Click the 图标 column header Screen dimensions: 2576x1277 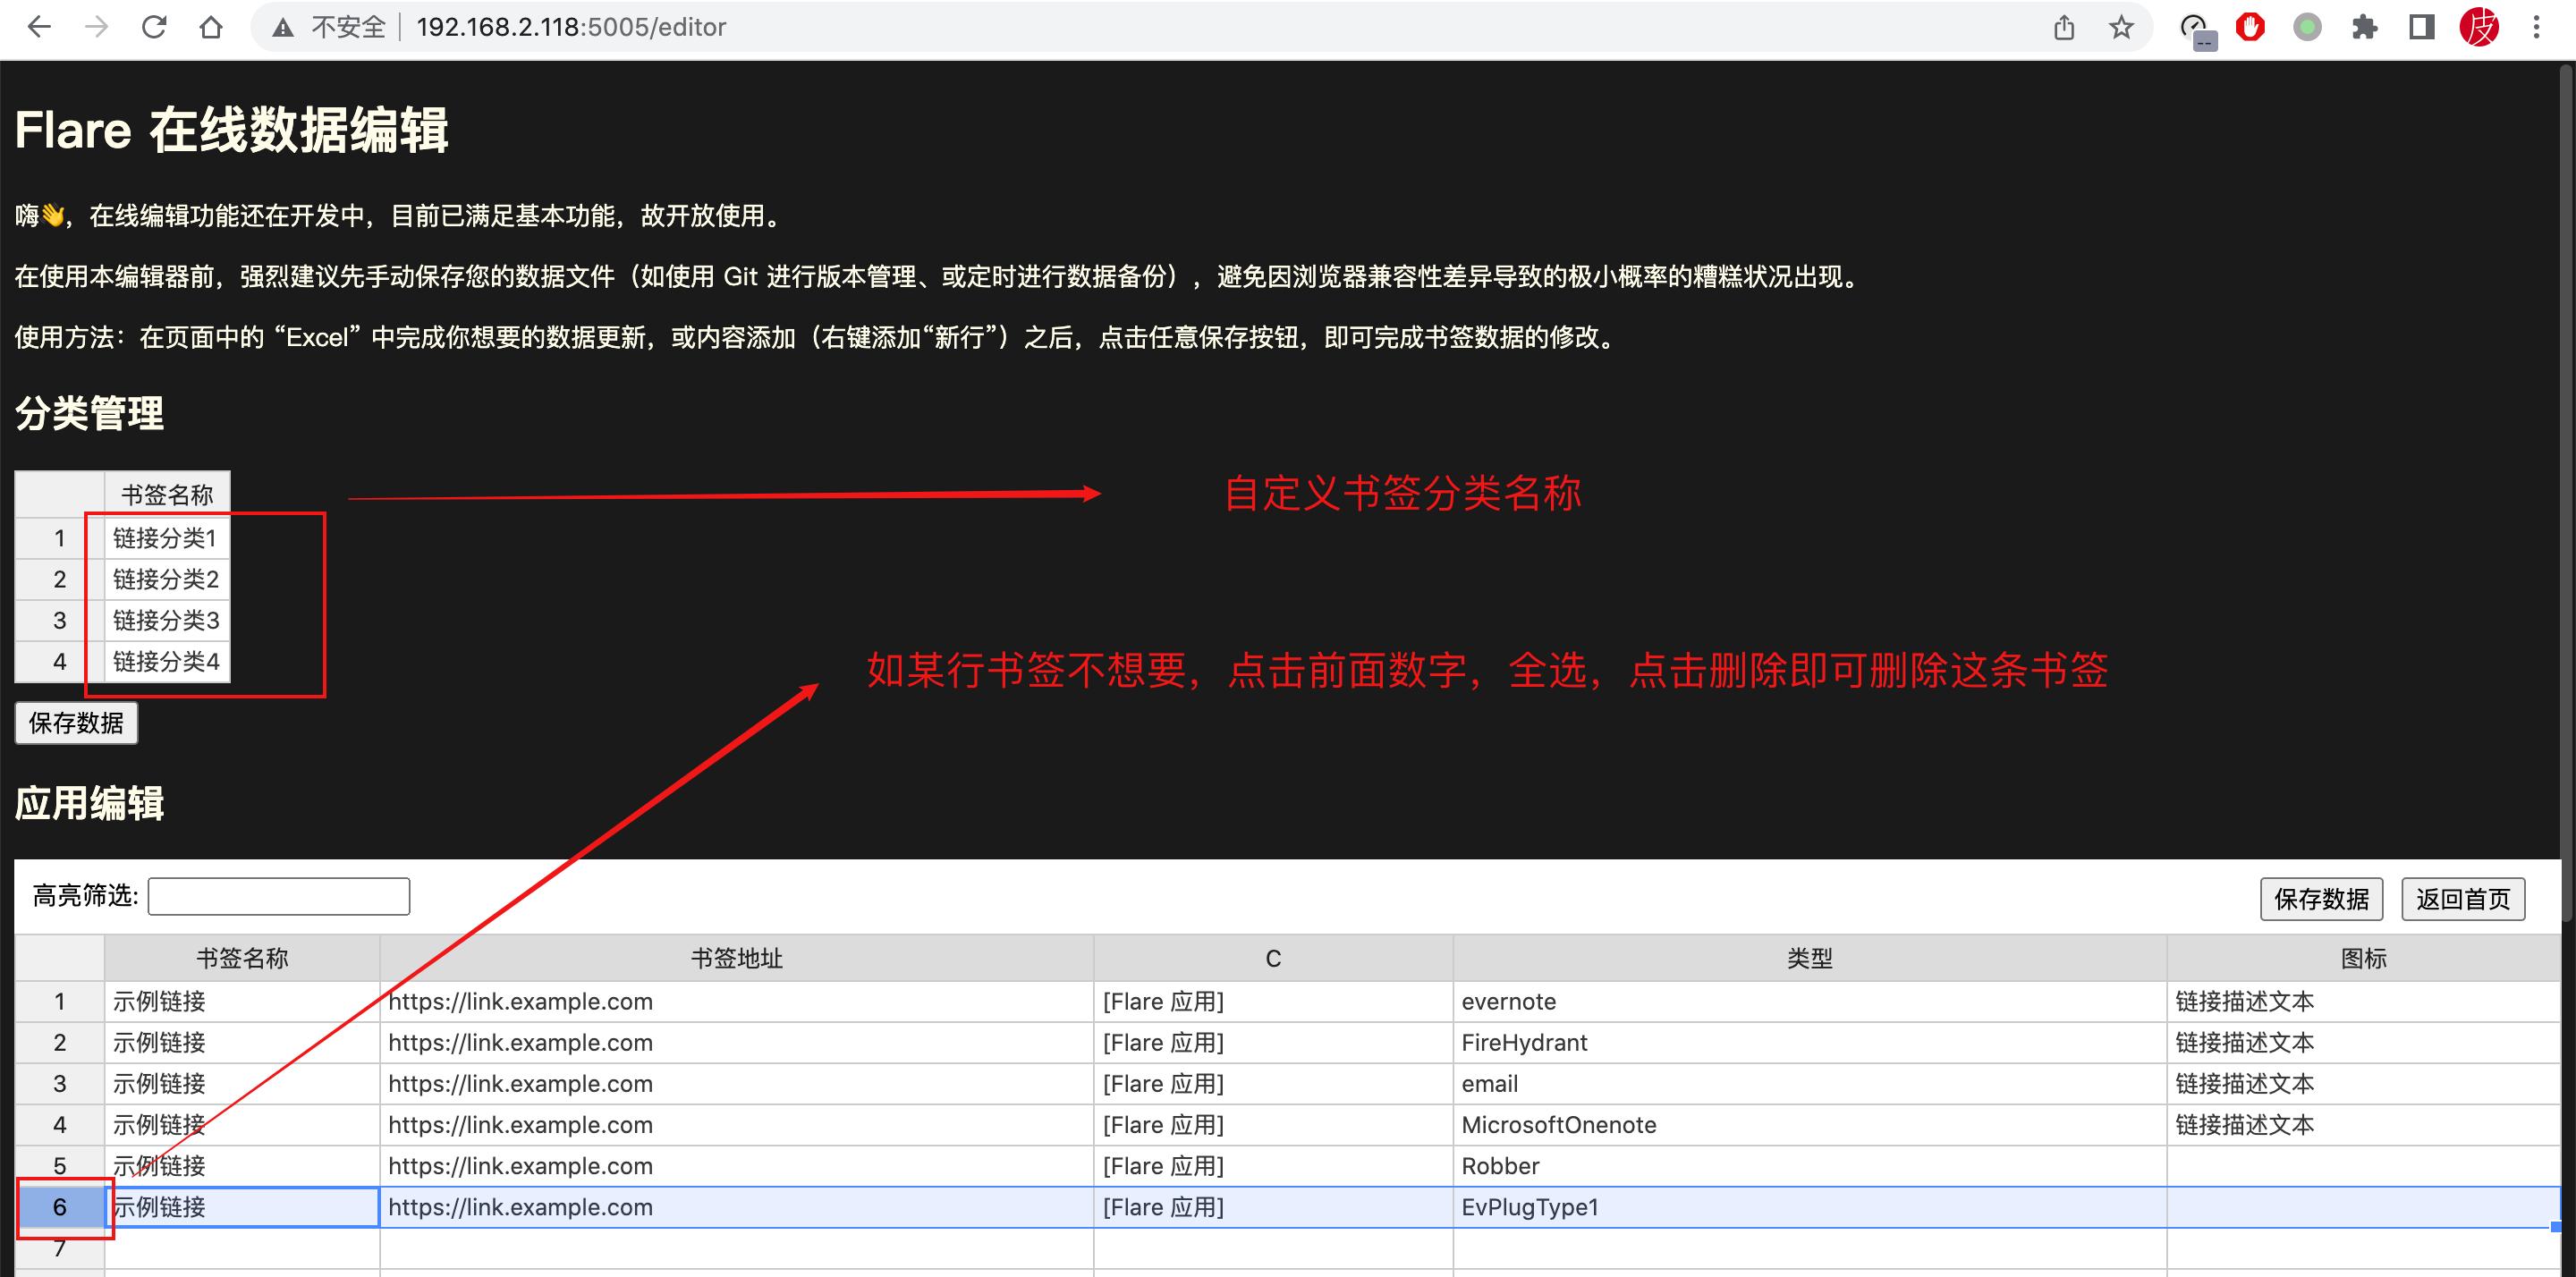2364,958
